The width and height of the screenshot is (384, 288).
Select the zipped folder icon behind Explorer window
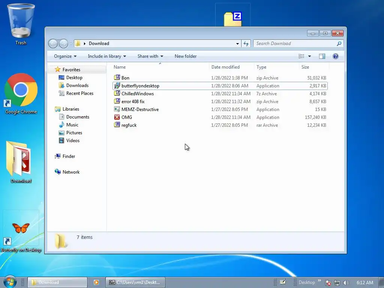pyautogui.click(x=233, y=19)
